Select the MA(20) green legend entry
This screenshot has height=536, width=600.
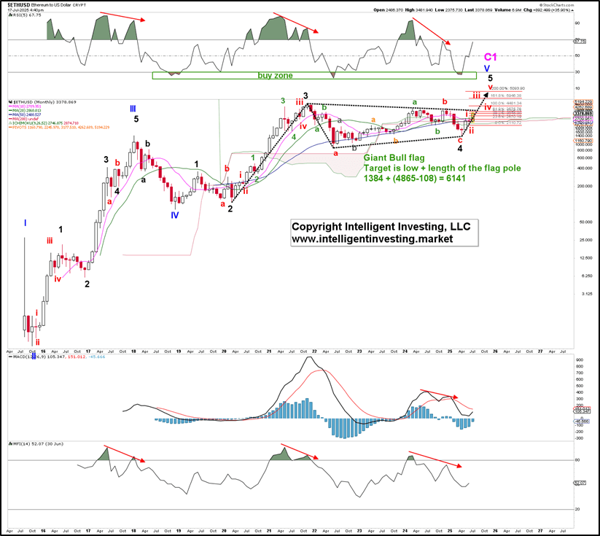coord(24,110)
